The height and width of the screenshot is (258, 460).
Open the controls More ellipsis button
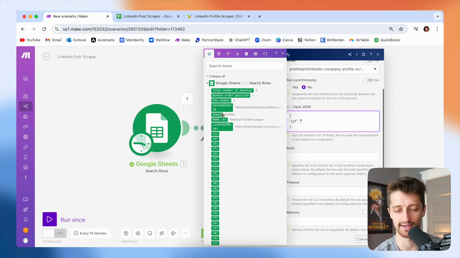pyautogui.click(x=185, y=233)
